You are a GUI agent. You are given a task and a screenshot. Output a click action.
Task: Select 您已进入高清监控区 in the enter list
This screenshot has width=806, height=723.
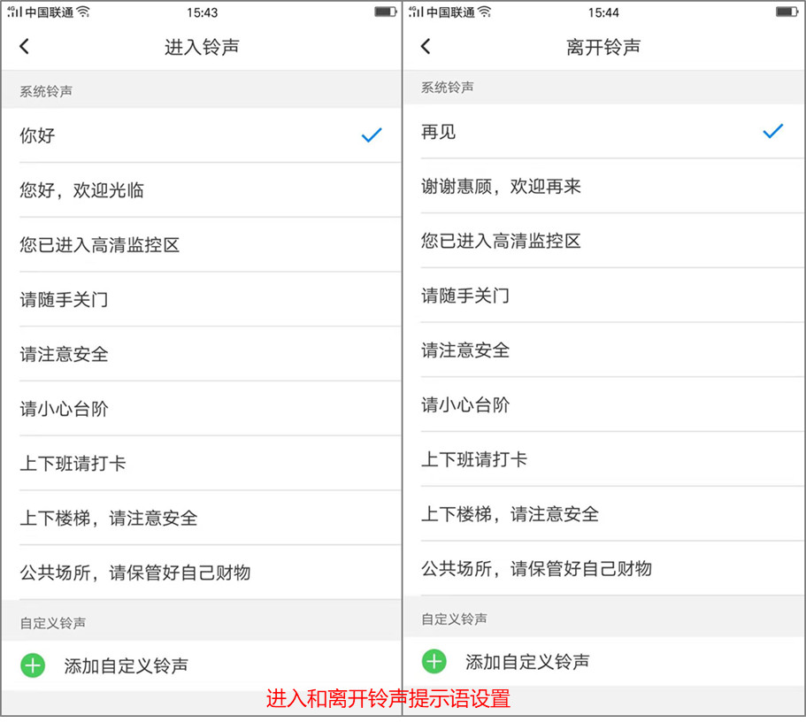click(x=100, y=245)
